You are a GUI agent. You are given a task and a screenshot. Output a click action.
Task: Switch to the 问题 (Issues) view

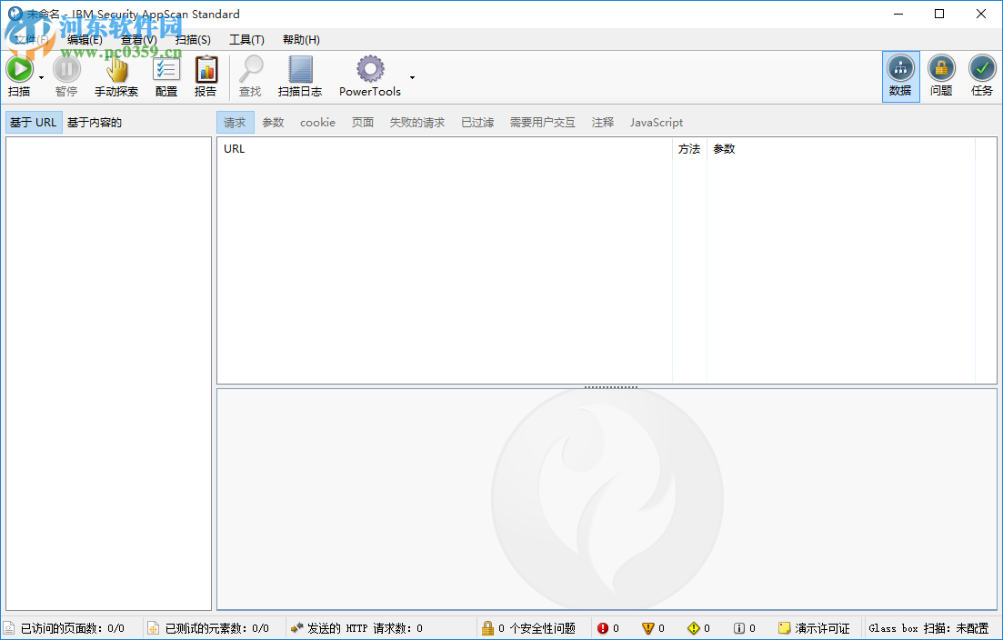point(941,75)
